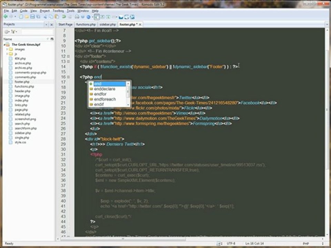Toggle the bottom pane visibility toolbar button
The image size is (331, 248).
pyautogui.click(x=102, y=17)
